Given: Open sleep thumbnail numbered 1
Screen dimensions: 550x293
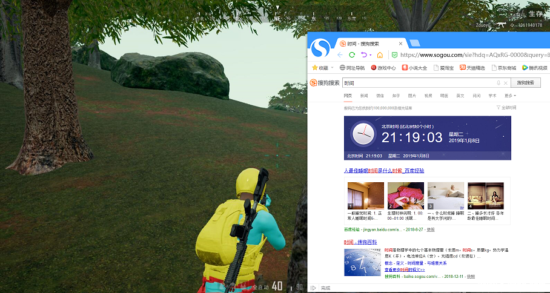Looking at the screenshot, I should point(365,196).
